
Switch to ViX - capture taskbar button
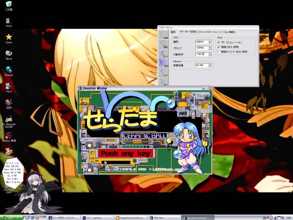[97, 218]
